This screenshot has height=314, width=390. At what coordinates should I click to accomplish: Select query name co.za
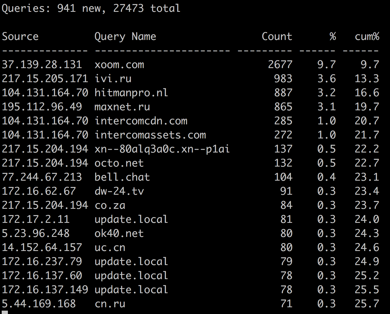coord(110,205)
